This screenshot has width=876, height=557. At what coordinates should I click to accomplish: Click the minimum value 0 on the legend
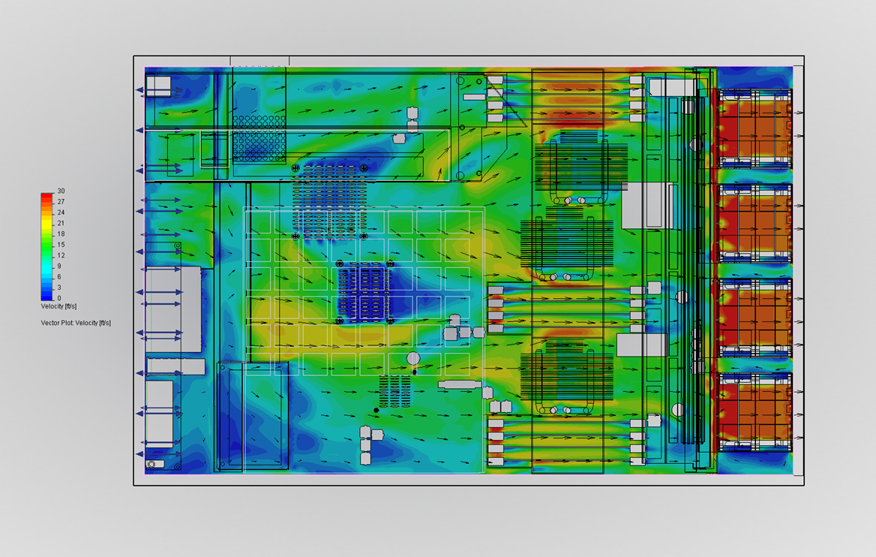pyautogui.click(x=59, y=298)
